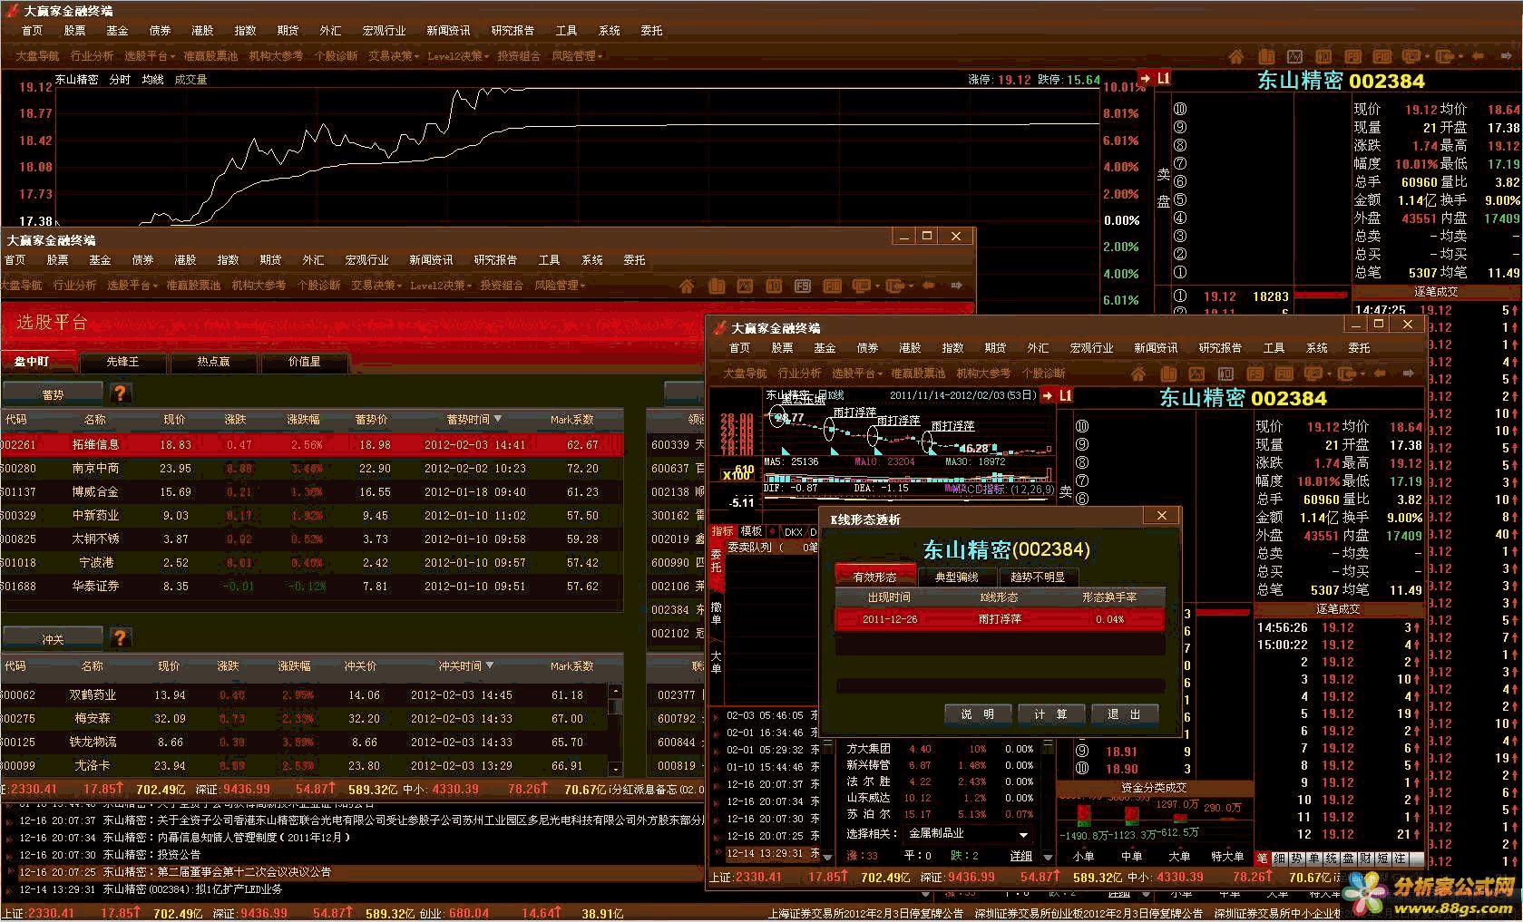Viewport: 1523px width, 922px height.
Task: Click the 冲关 button
Action: (53, 639)
